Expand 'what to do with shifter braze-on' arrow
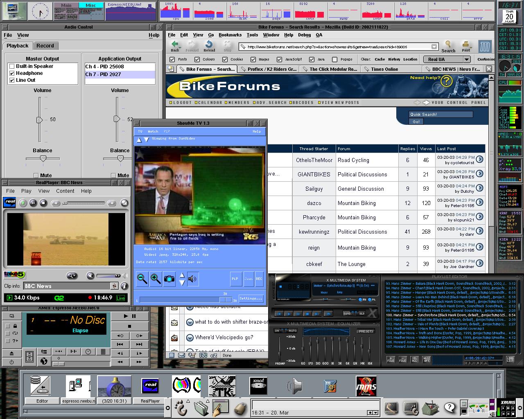This screenshot has height=419, width=524. 190,322
